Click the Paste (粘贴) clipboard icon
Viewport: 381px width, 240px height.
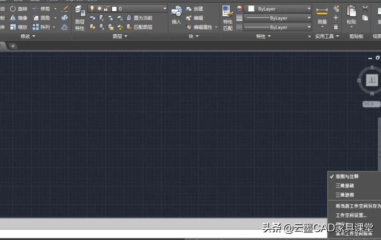(x=351, y=15)
